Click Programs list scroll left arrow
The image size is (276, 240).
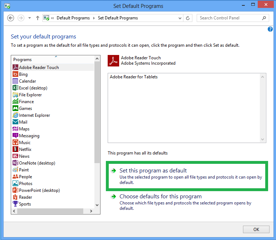point(14,211)
